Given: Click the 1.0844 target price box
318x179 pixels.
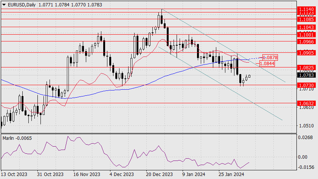Looking at the screenshot, I should coord(267,64).
